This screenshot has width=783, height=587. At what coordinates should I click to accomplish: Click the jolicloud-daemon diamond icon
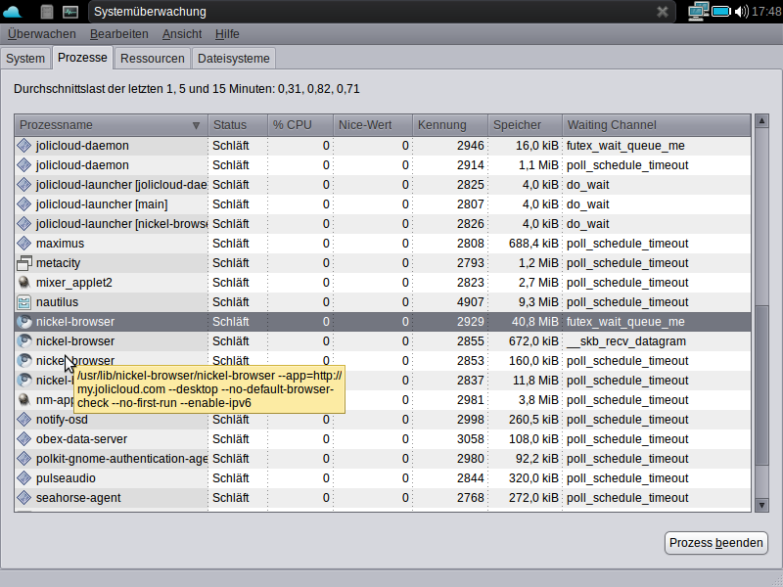[23, 146]
